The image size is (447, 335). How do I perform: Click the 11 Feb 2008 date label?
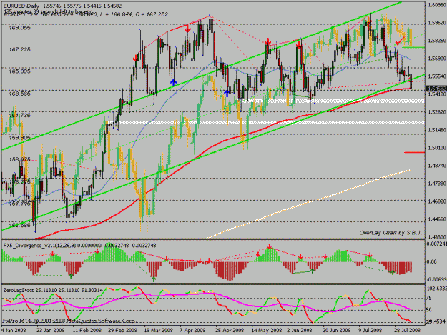(87, 331)
